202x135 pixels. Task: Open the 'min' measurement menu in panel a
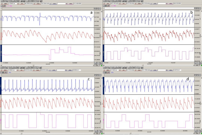(22, 4)
